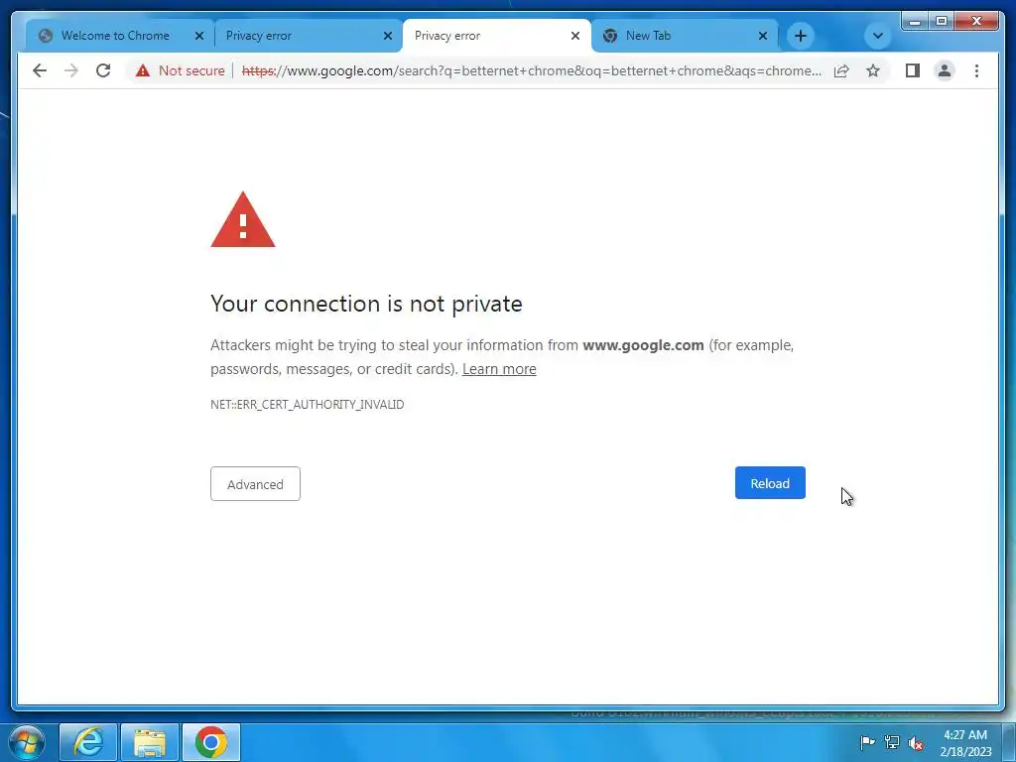Close the active Privacy error tab

point(574,36)
